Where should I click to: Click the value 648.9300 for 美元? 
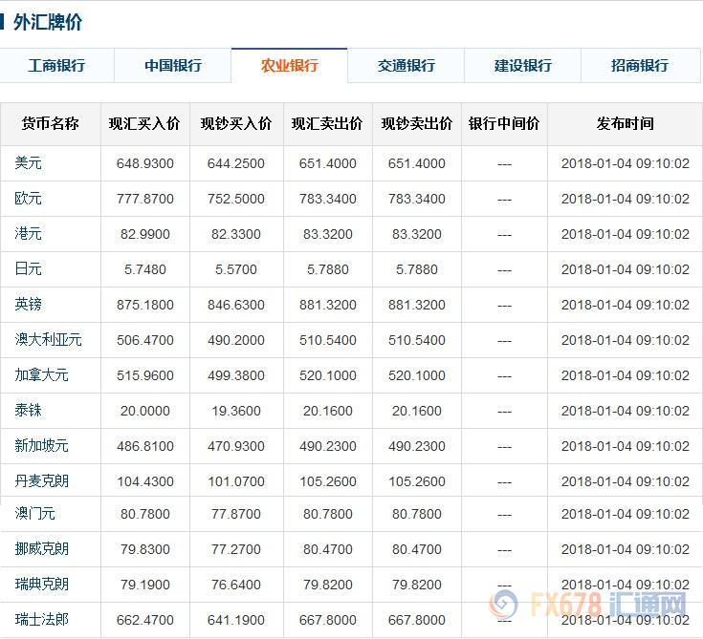(x=144, y=163)
